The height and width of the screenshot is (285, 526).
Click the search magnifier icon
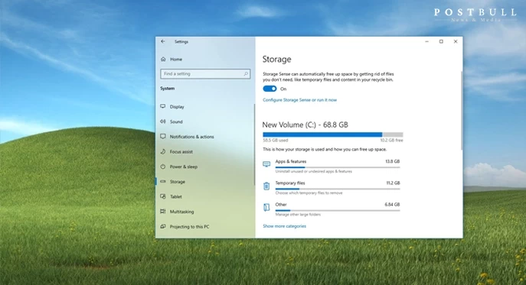[246, 73]
